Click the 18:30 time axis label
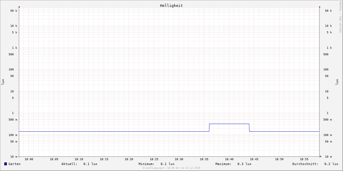Viewport: 343px width, 171px height. (x=179, y=159)
